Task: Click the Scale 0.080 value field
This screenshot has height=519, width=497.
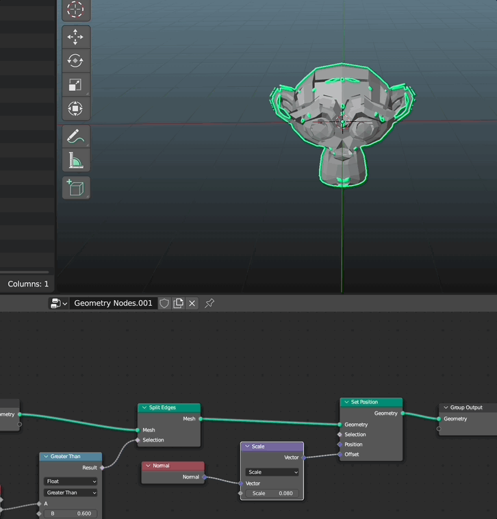Action: (272, 493)
